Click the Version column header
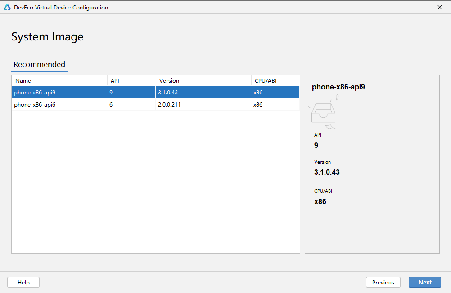Image resolution: width=451 pixels, height=293 pixels. tap(203, 81)
